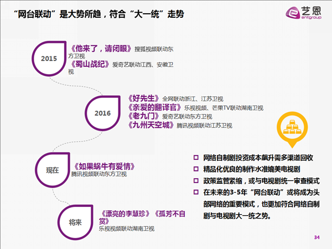Select the 将来 timeline bubble

(75, 222)
